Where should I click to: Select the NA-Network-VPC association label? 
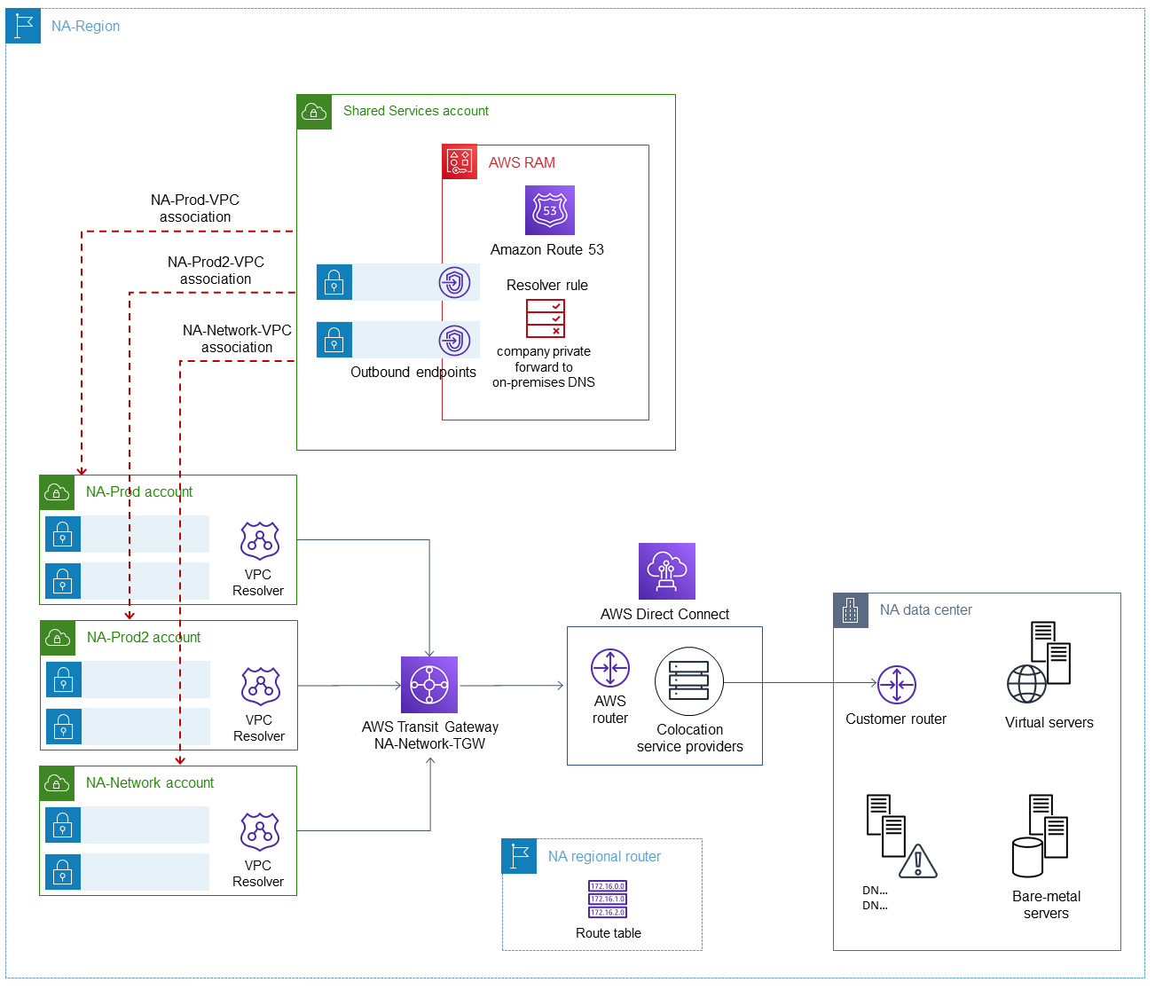[237, 339]
